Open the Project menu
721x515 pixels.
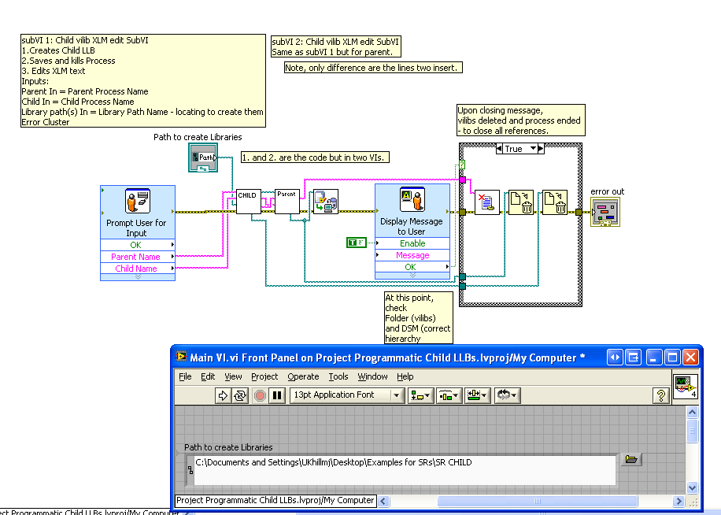(x=267, y=376)
